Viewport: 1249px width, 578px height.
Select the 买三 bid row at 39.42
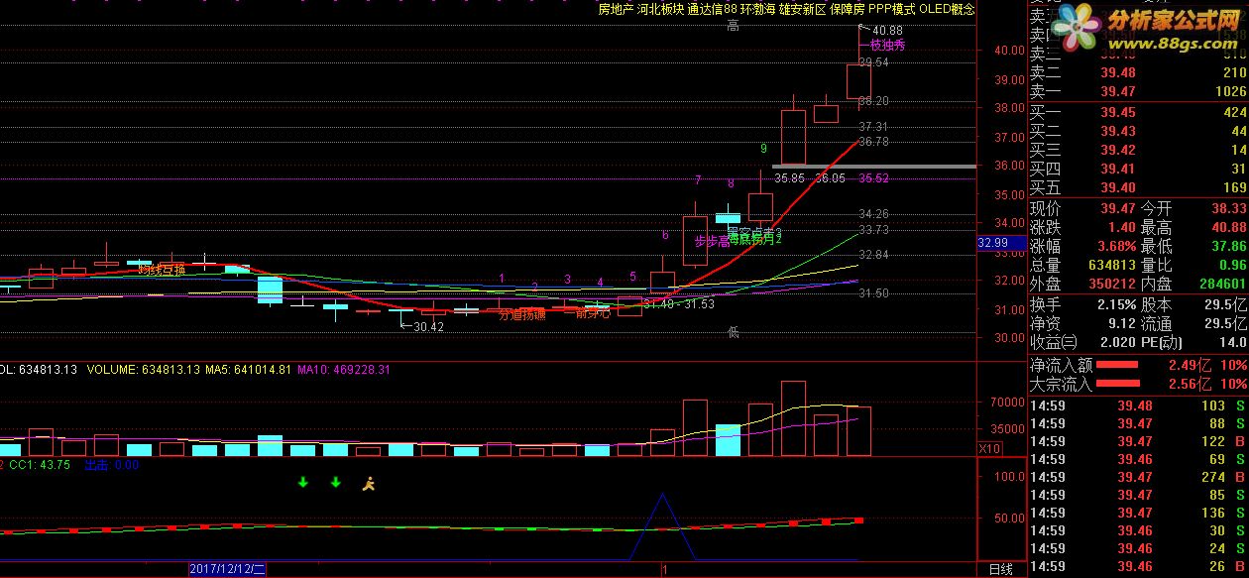pyautogui.click(x=1138, y=151)
